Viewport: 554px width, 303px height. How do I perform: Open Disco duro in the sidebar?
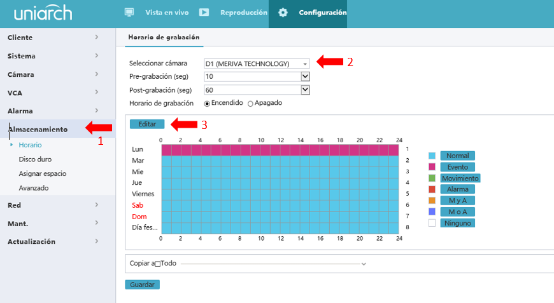point(35,159)
